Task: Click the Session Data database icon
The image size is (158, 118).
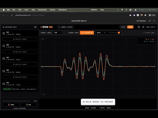Action: [3, 27]
